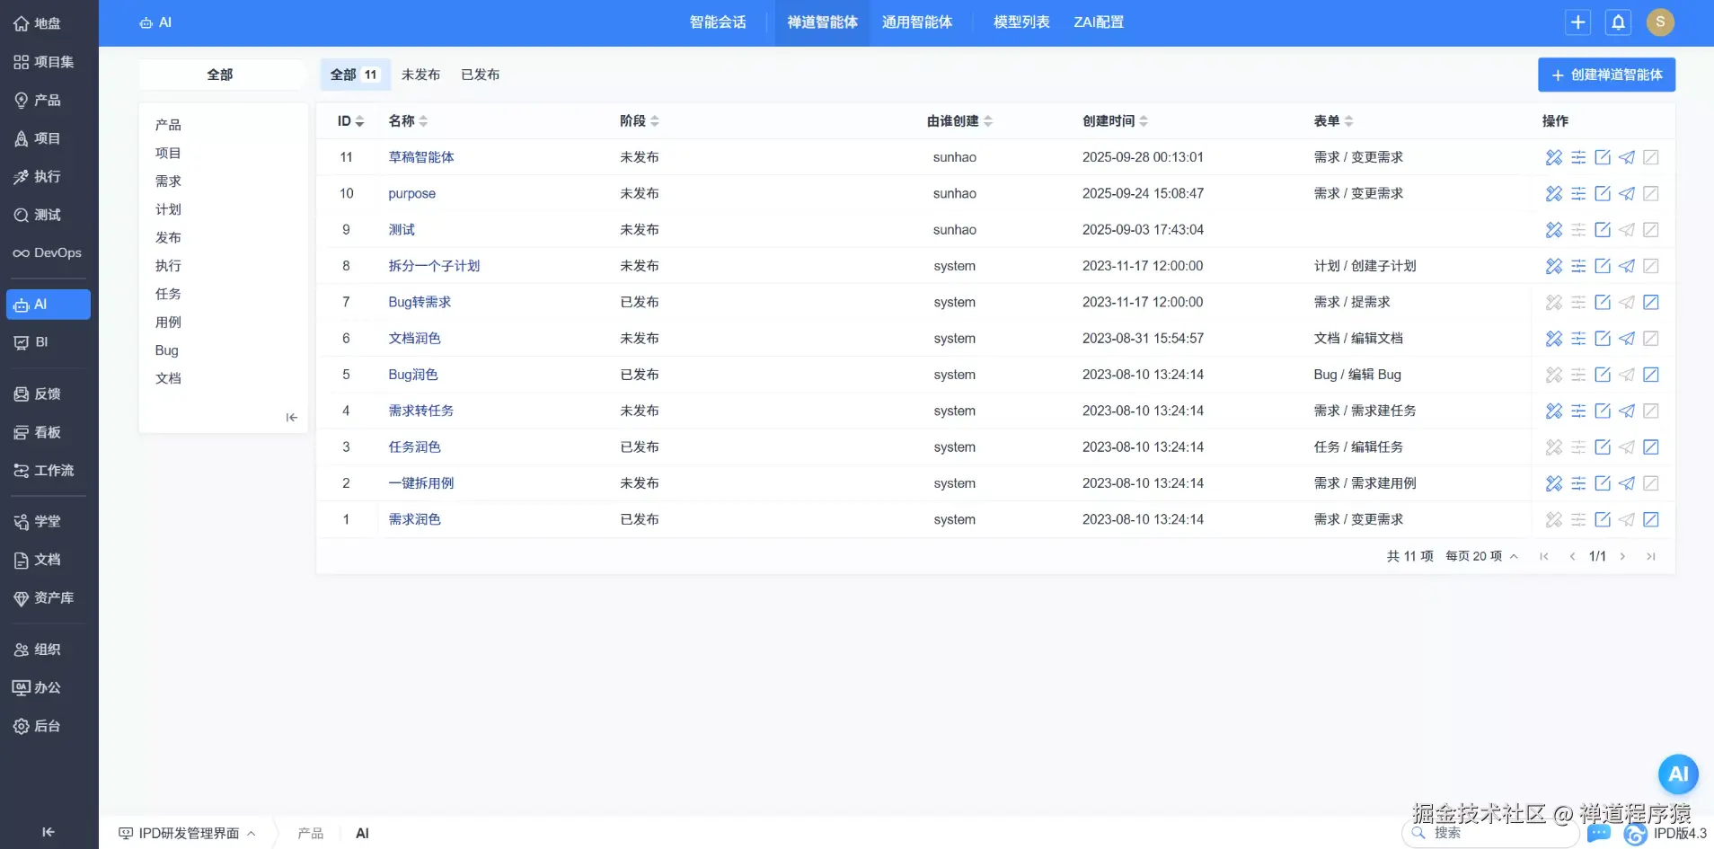Open the 需求润色 agent link

(414, 519)
